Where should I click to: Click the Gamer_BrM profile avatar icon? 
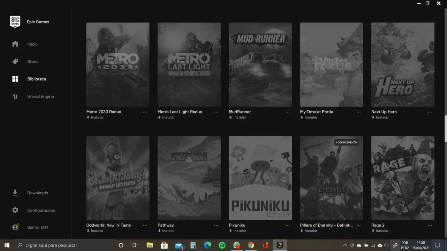pos(15,227)
